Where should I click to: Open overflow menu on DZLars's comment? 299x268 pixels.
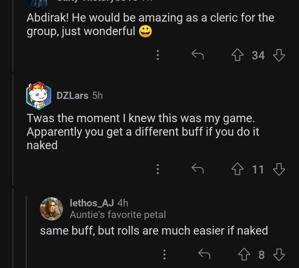coord(157,169)
